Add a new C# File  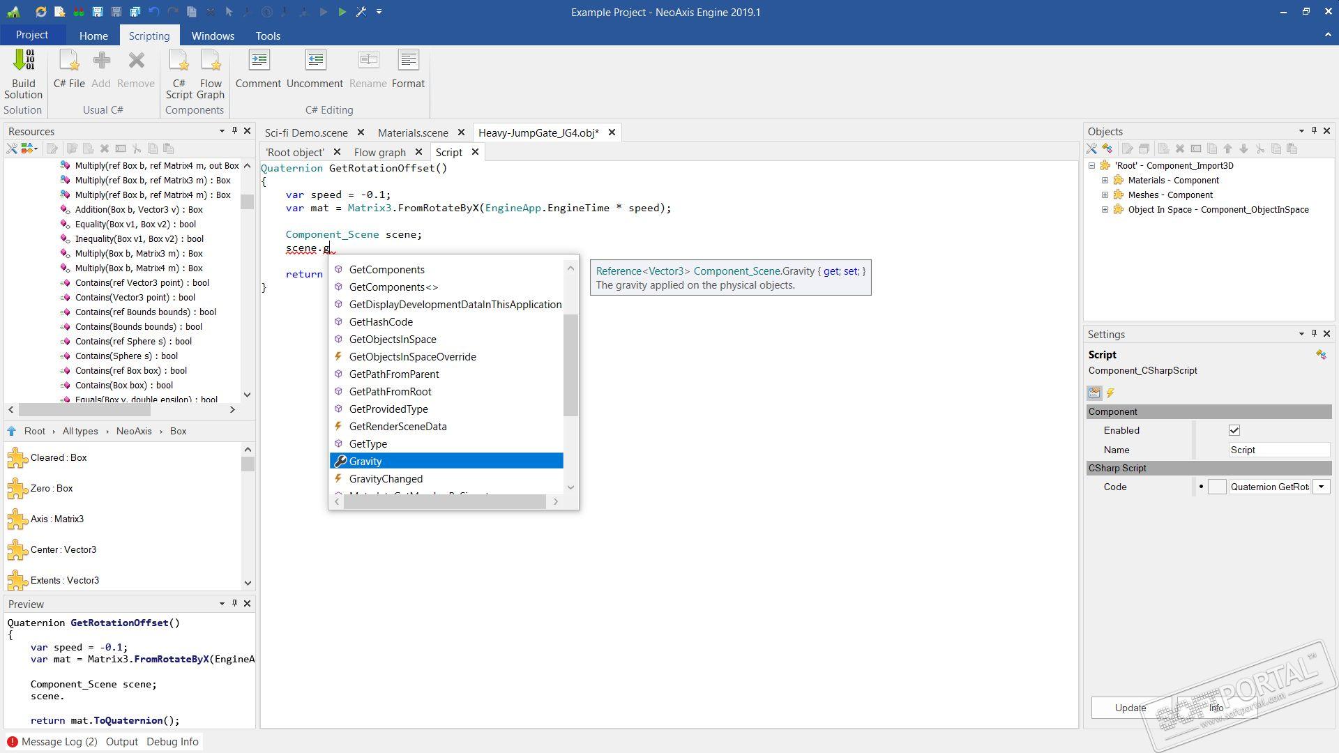pyautogui.click(x=69, y=70)
